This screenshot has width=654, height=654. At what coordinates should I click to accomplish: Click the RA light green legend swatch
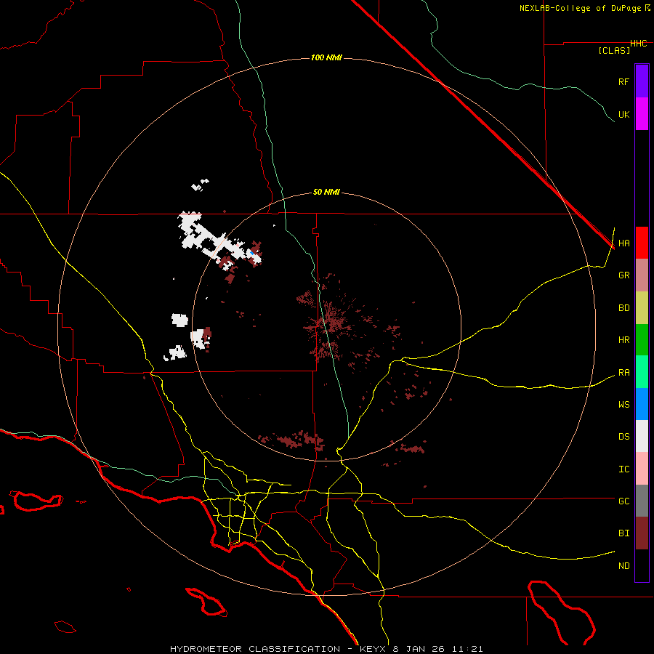(642, 372)
